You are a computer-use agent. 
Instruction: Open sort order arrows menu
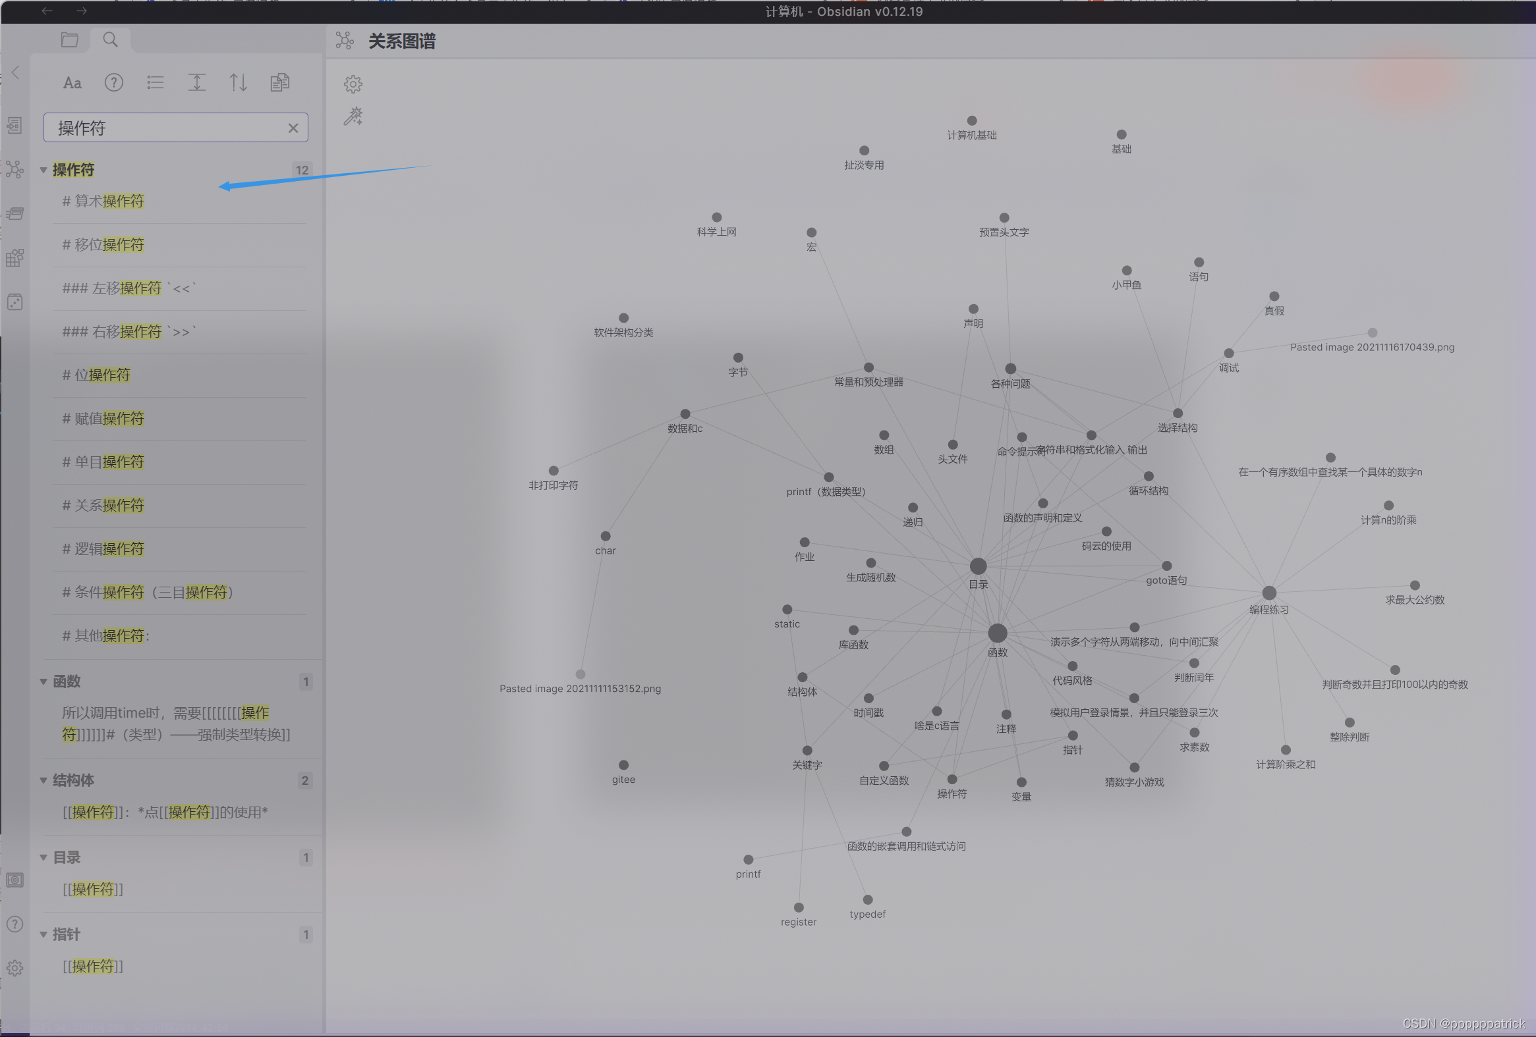[238, 82]
